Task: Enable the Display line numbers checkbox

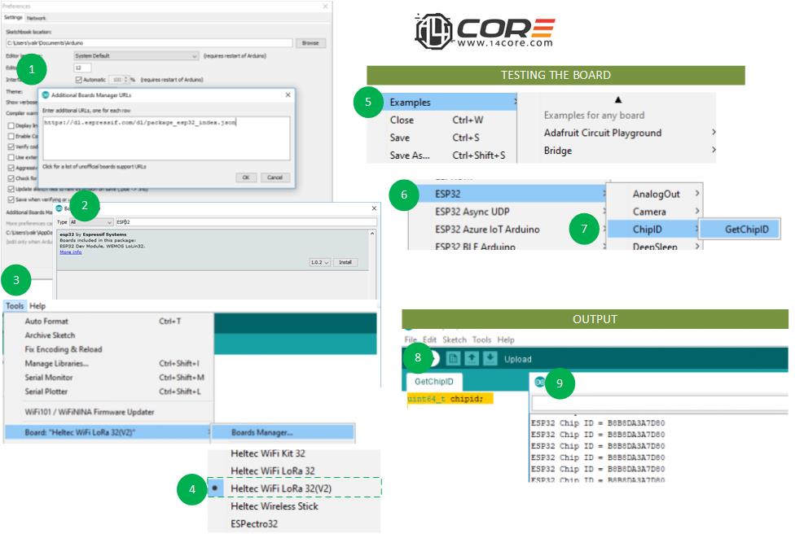Action: click(11, 125)
